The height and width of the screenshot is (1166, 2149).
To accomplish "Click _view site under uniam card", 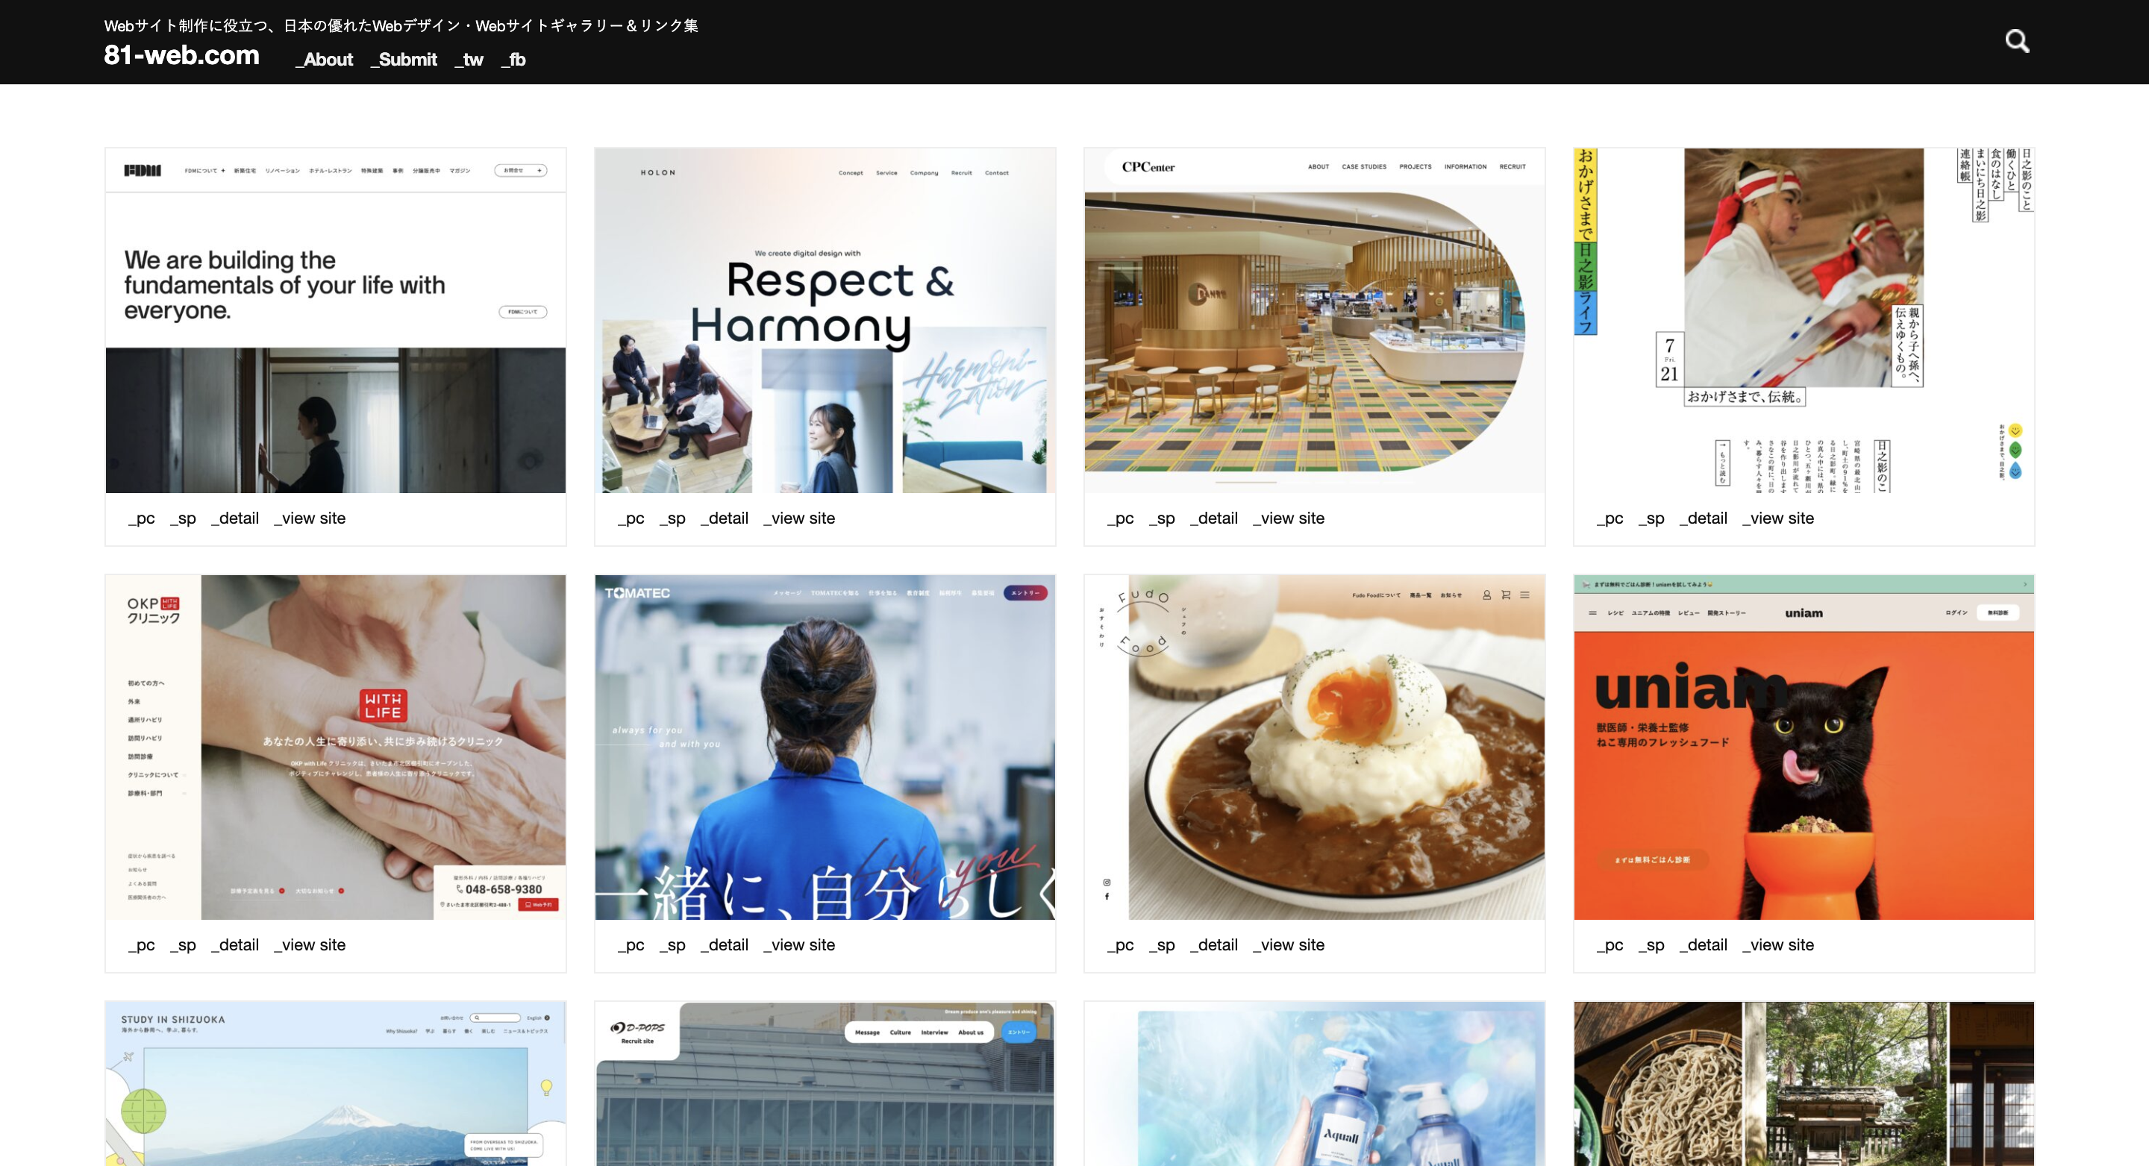I will point(1777,945).
